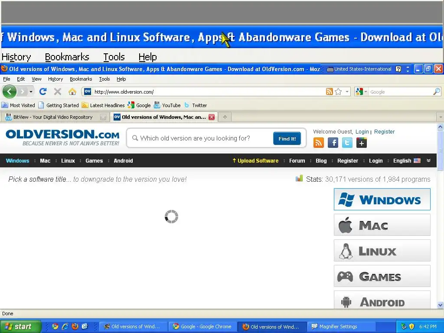
Task: Click the OV site identity icon in address bar
Action: (x=88, y=91)
